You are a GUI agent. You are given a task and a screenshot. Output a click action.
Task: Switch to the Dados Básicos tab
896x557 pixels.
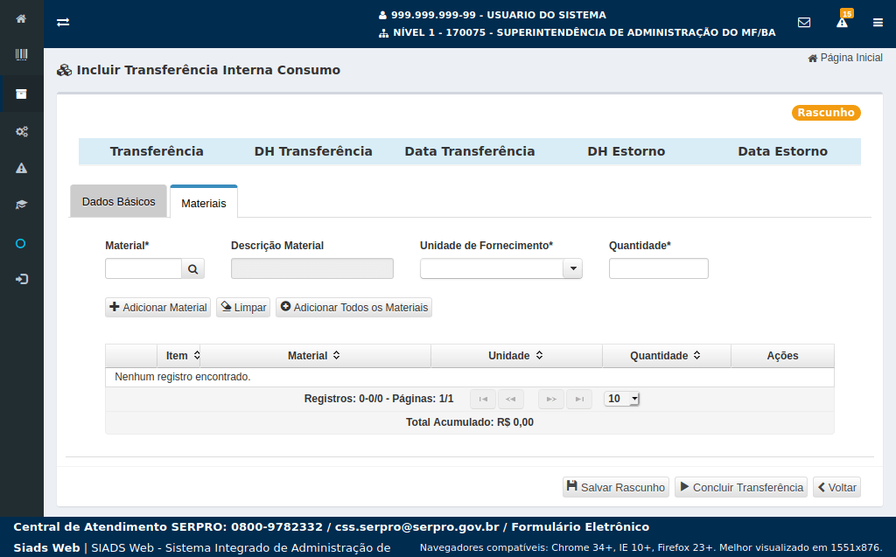point(118,202)
